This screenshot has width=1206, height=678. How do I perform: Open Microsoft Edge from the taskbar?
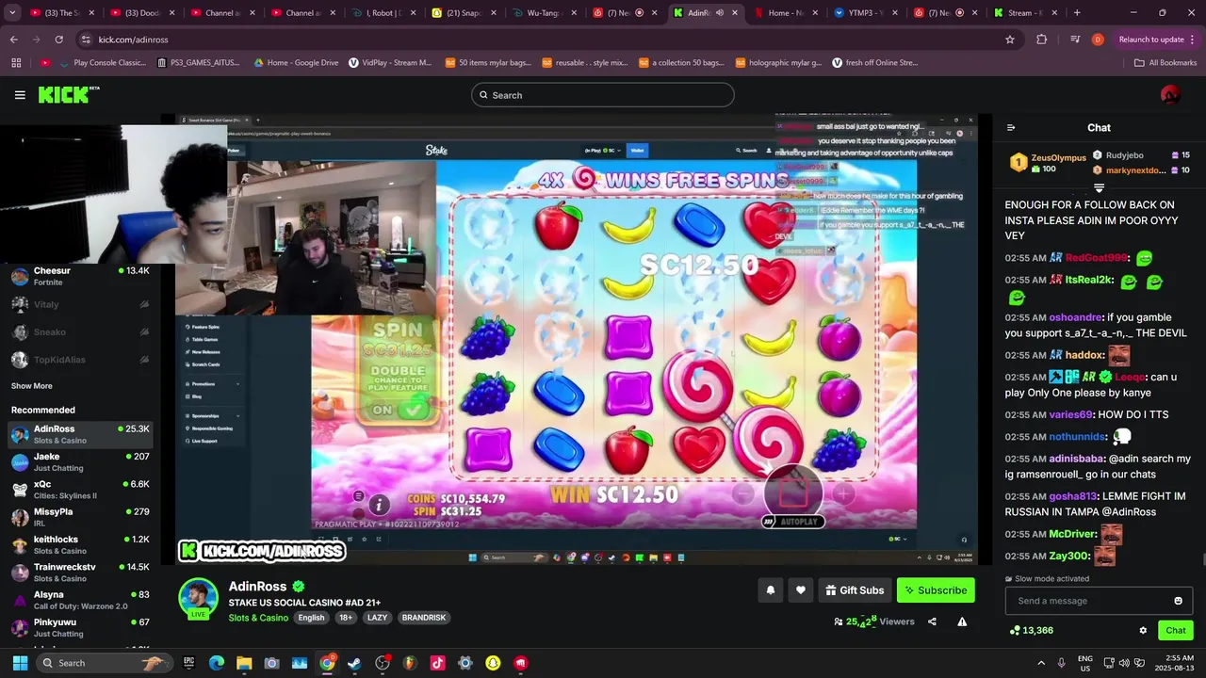click(217, 663)
